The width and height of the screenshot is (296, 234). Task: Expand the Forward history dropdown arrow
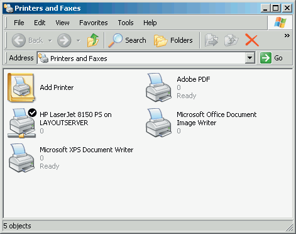click(x=78, y=40)
